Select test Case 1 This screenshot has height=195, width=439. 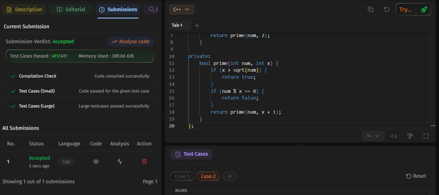[182, 176]
